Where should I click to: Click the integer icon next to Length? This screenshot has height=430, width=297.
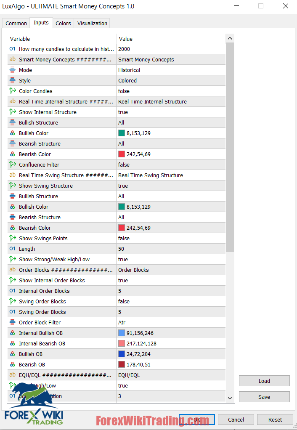tap(12, 249)
